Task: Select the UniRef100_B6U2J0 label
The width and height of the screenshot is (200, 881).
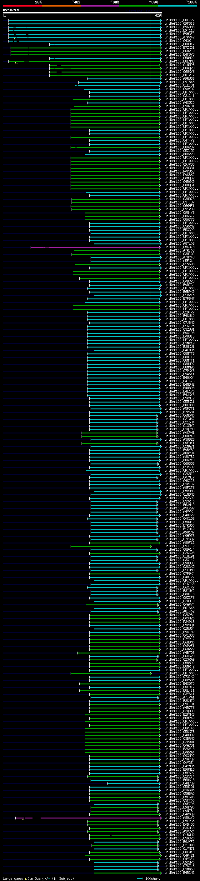Action: (179, 51)
